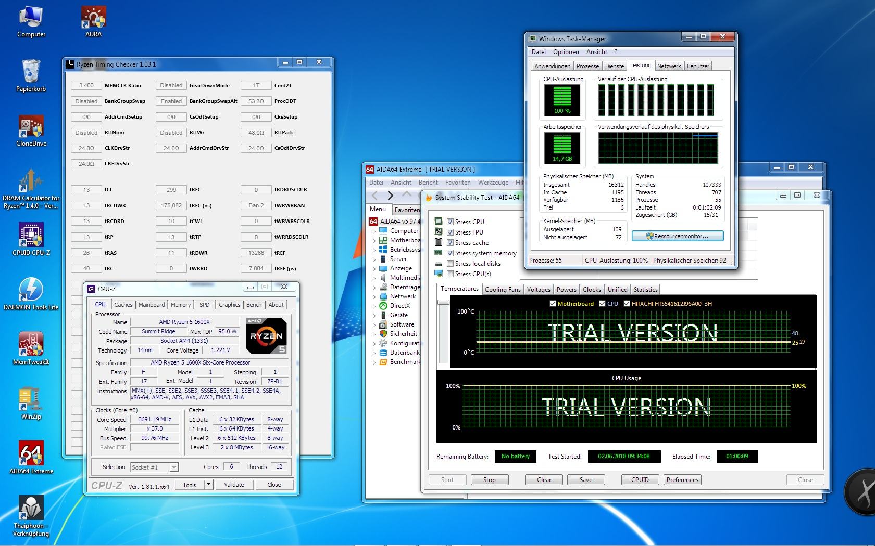Image resolution: width=875 pixels, height=546 pixels.
Task: Stop the stability test
Action: (490, 480)
